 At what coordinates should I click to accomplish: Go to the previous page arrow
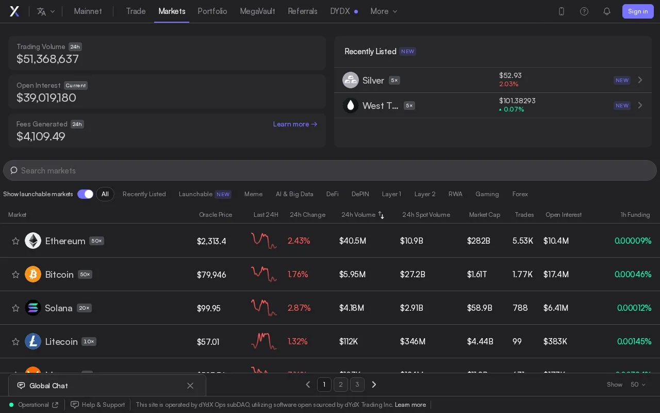click(x=308, y=385)
